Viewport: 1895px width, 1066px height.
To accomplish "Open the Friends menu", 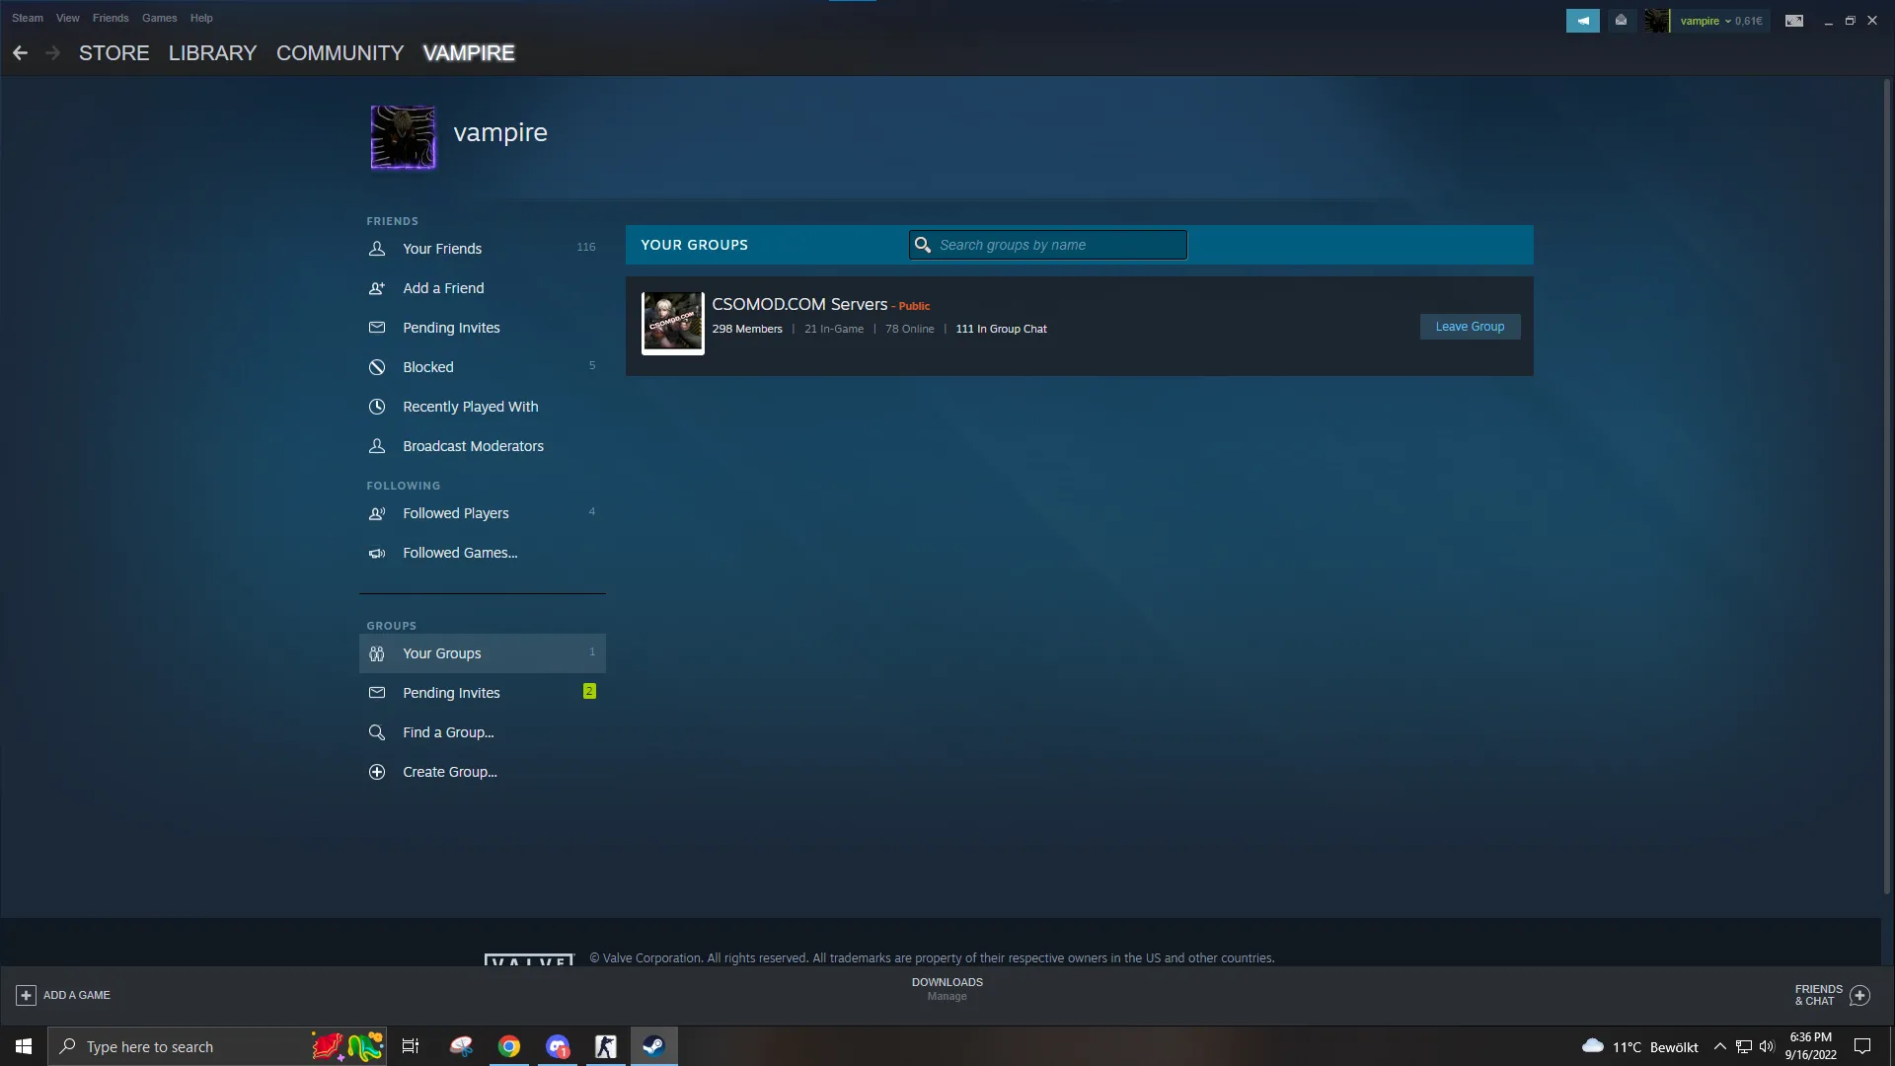I will 111,18.
